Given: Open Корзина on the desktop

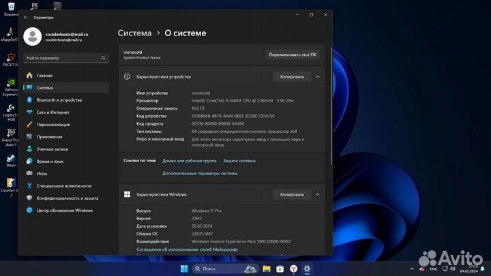Looking at the screenshot, I should pos(11,9).
